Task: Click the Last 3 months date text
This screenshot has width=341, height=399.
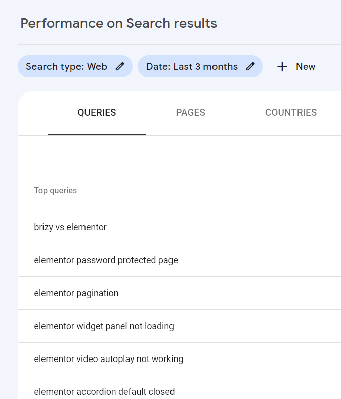Action: click(x=205, y=67)
